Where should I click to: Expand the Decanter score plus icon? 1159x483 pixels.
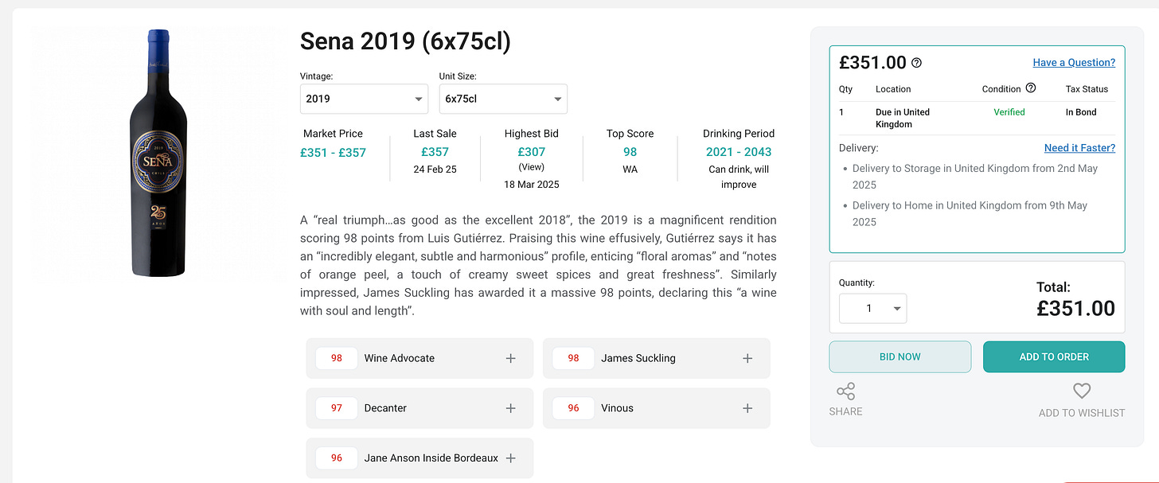point(511,408)
